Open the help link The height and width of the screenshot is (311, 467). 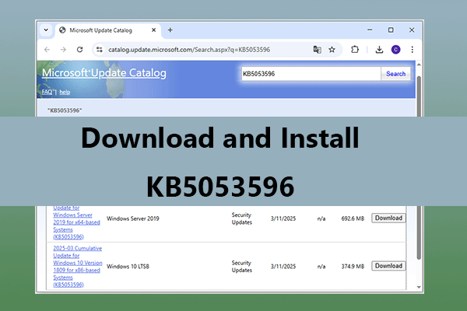point(65,93)
